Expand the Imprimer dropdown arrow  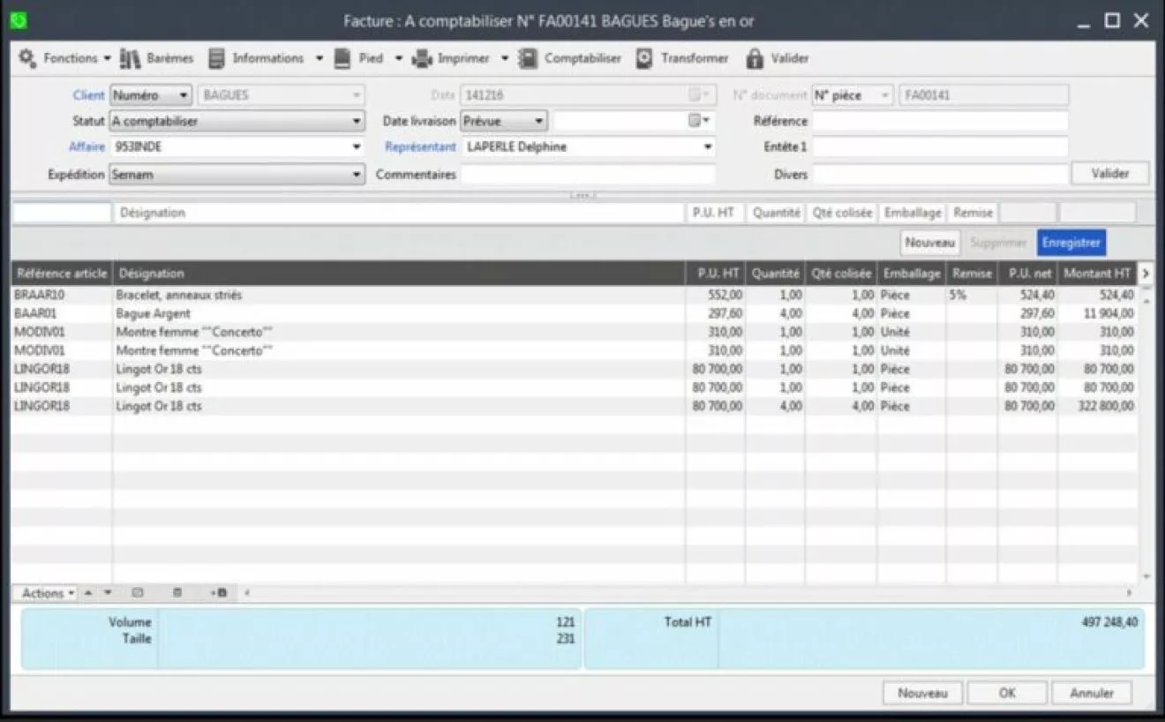[x=505, y=58]
